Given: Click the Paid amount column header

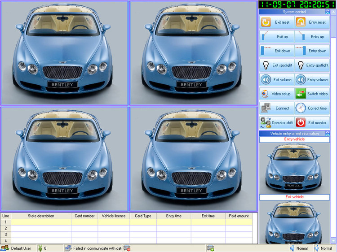Looking at the screenshot, I should (239, 216).
